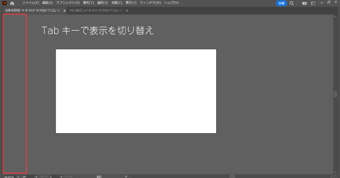Click the vertical scrollbar down arrow
The image size is (340, 178).
pyautogui.click(x=336, y=172)
